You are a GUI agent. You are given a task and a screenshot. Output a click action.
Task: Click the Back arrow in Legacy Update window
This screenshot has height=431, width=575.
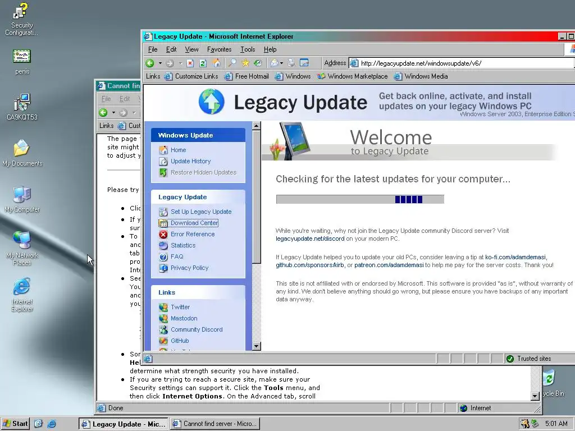[149, 63]
